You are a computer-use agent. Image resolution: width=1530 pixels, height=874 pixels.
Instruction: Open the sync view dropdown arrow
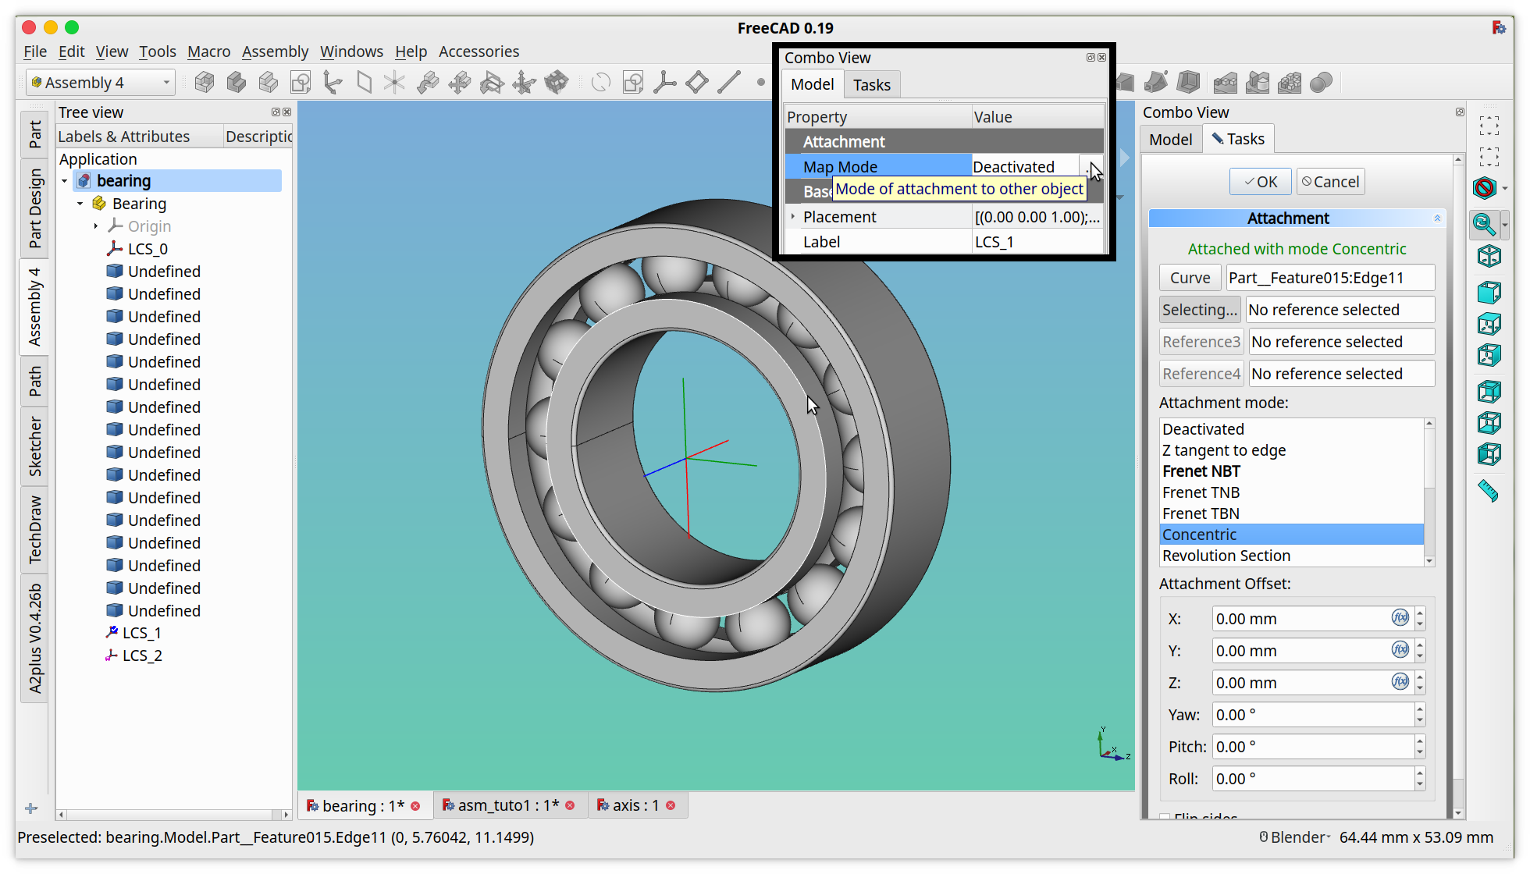pyautogui.click(x=1504, y=225)
